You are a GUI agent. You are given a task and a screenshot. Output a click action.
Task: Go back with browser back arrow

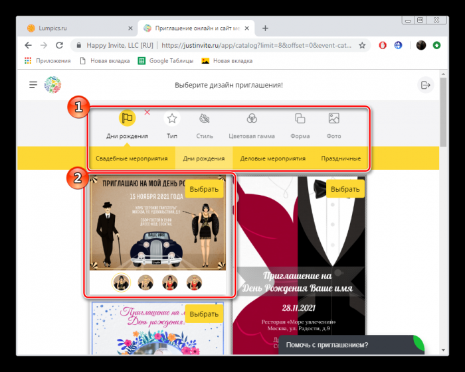click(x=28, y=45)
